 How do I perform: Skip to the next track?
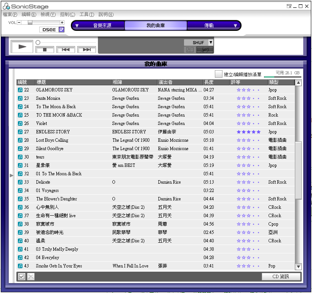click(x=86, y=50)
